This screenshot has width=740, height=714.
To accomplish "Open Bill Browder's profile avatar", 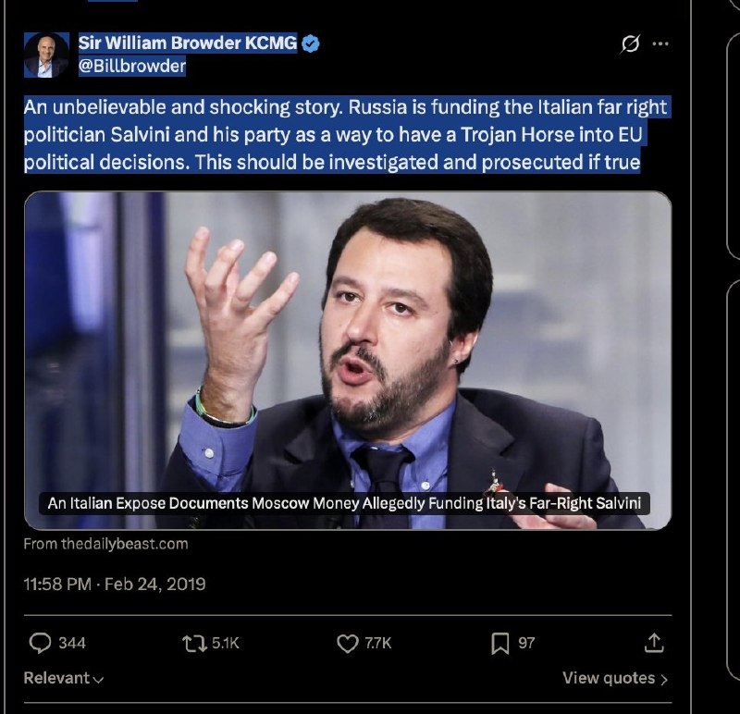I will [46, 55].
